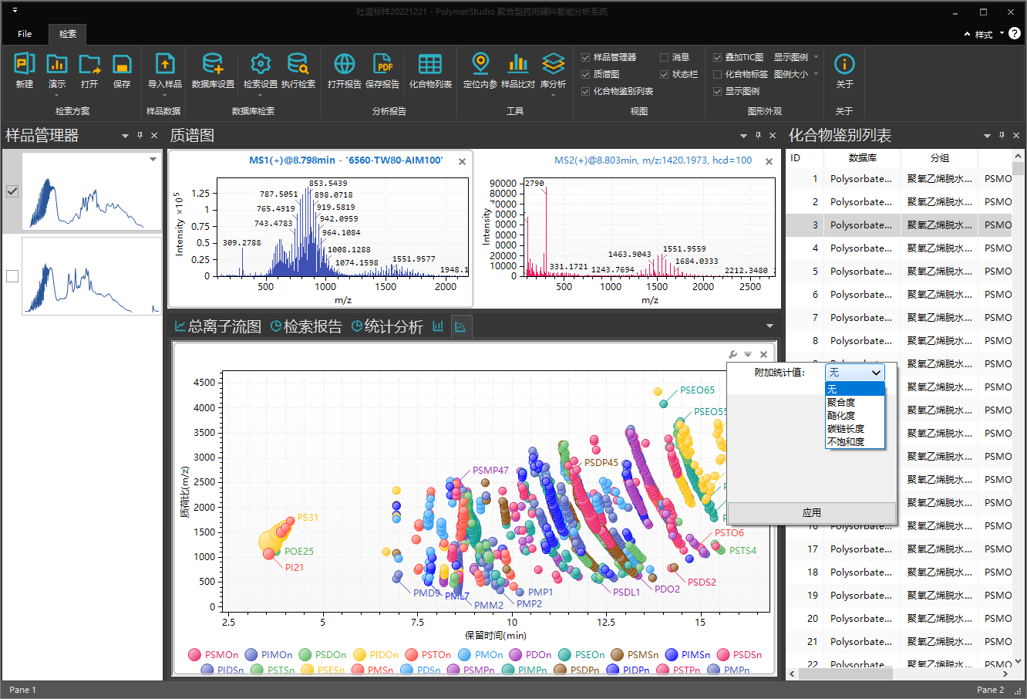Sort by the ID column header
This screenshot has width=1027, height=699.
pyautogui.click(x=804, y=157)
